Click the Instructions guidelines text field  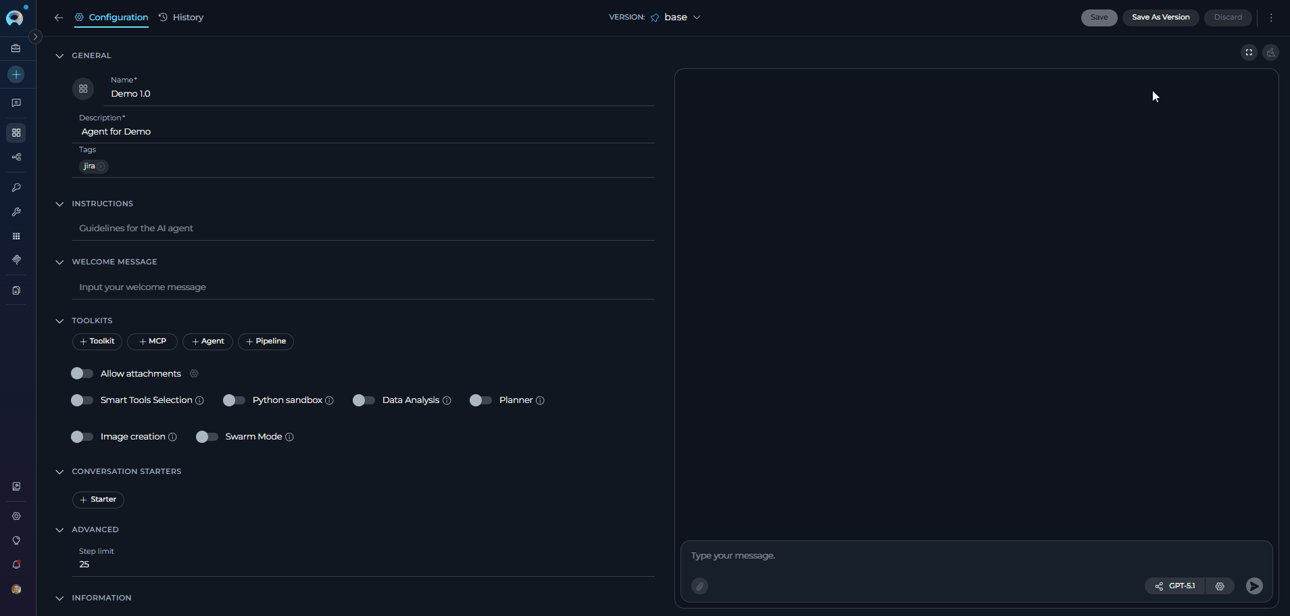pos(364,229)
